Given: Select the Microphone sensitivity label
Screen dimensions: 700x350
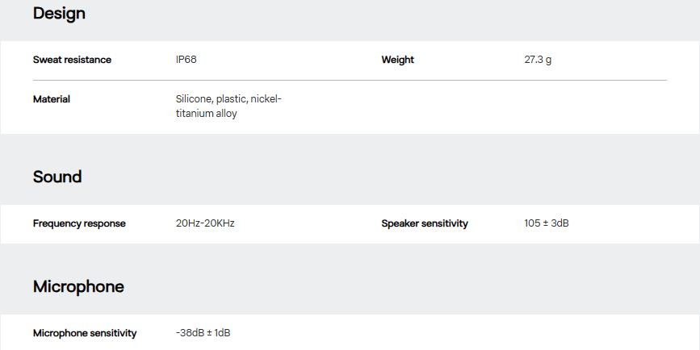Looking at the screenshot, I should 85,333.
